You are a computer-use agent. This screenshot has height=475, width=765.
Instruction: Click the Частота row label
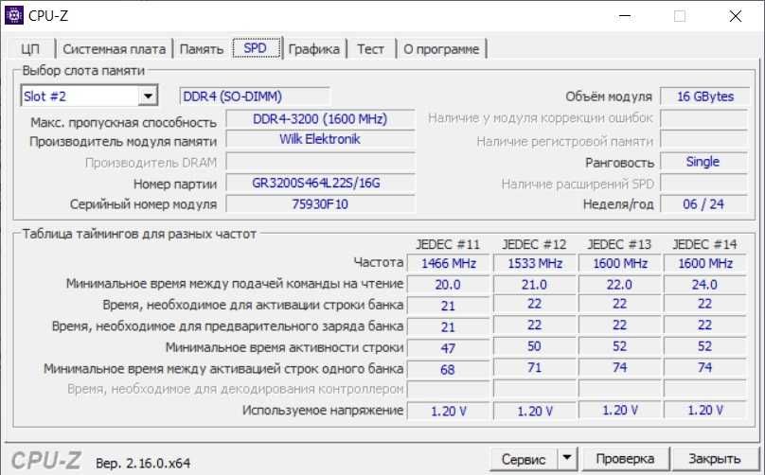click(x=379, y=262)
